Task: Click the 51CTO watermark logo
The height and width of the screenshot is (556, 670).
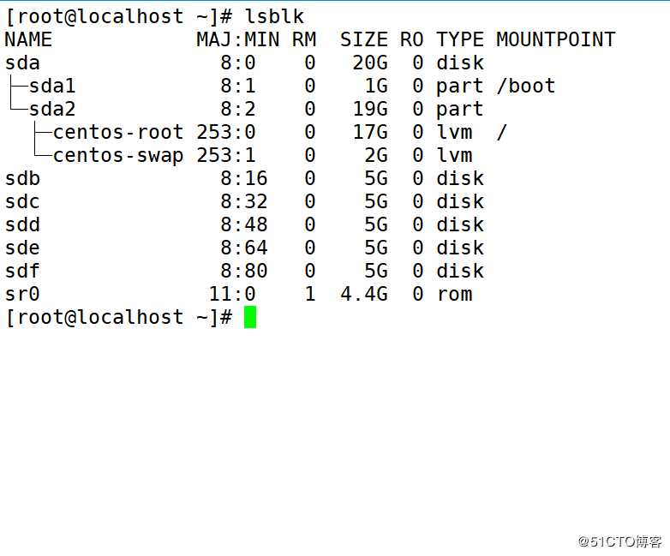Action: click(x=619, y=541)
